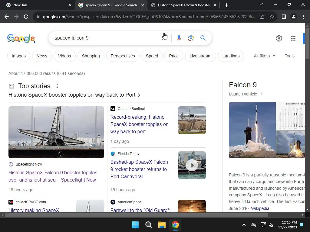This screenshot has height=232, width=310.
Task: Open Falcon Family of Rockets image
Action: (x=290, y=116)
